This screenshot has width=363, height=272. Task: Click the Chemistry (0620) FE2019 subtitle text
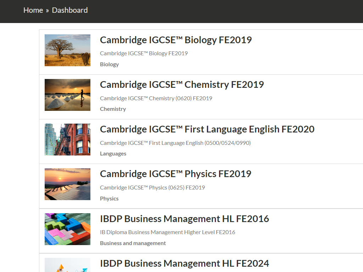pyautogui.click(x=156, y=98)
